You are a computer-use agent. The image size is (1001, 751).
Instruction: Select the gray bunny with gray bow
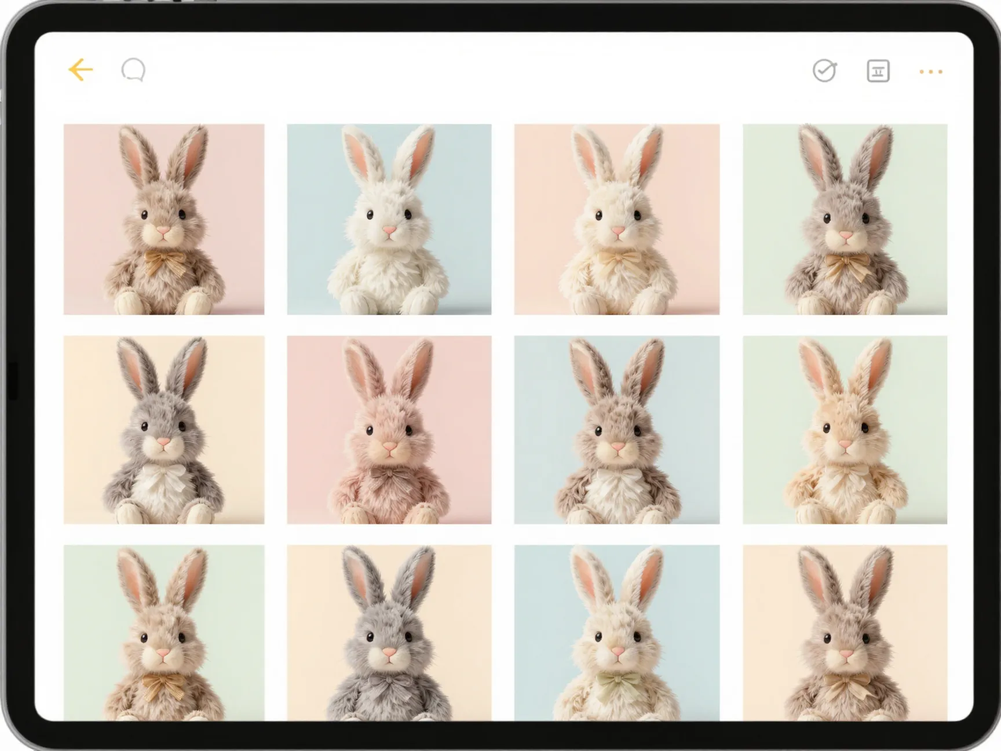pos(389,633)
